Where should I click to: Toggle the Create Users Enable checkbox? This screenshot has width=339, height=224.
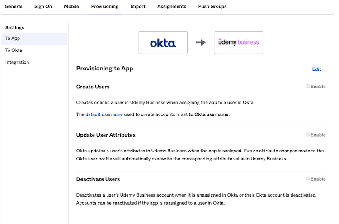pos(308,87)
